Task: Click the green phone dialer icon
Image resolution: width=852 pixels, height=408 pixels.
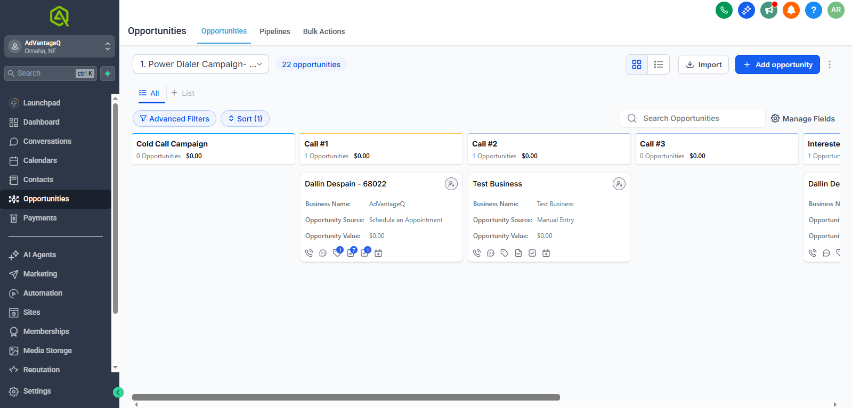Action: (724, 10)
